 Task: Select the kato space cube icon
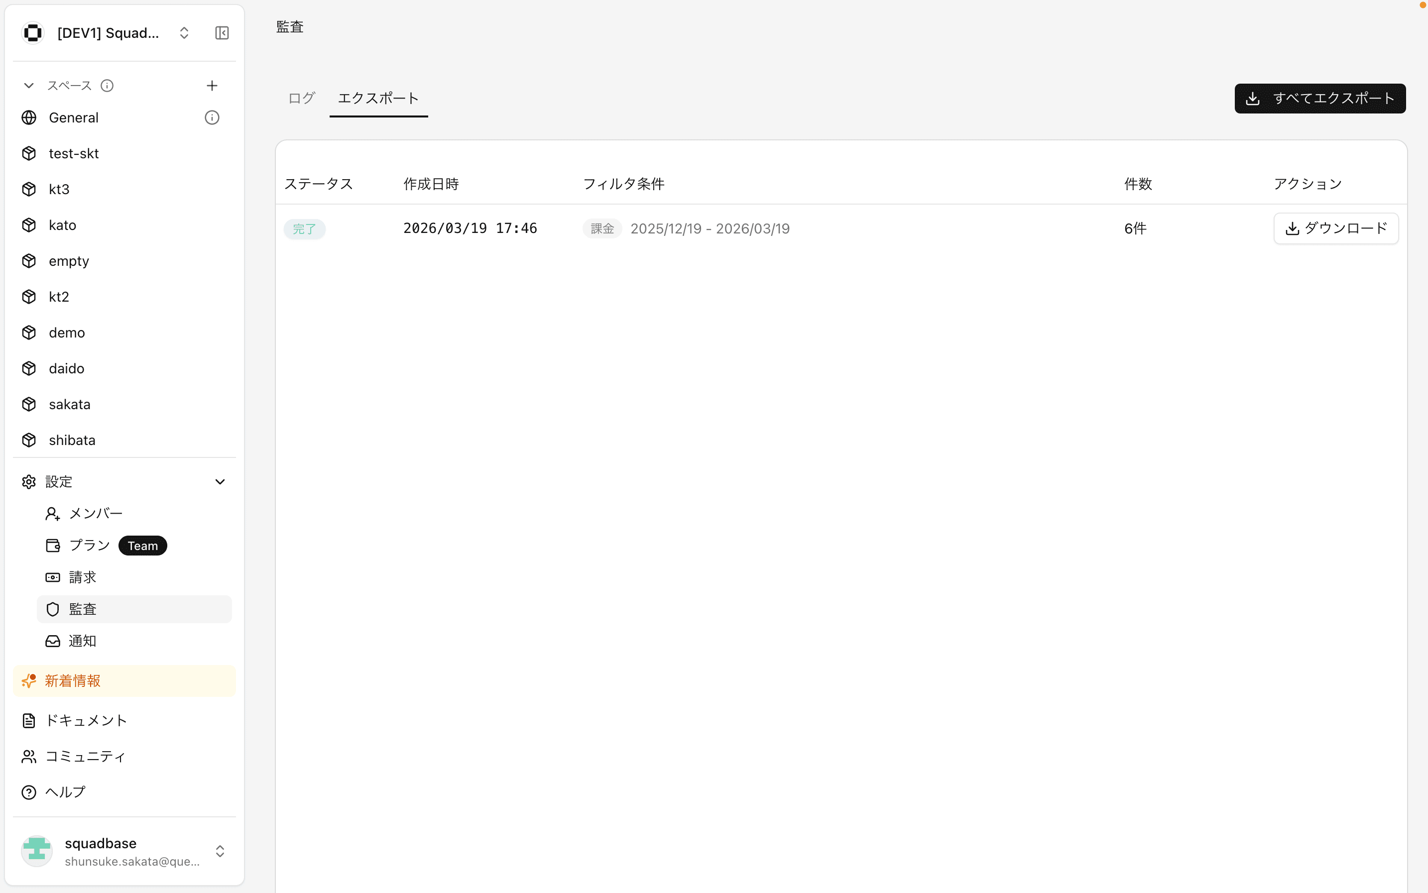tap(29, 224)
